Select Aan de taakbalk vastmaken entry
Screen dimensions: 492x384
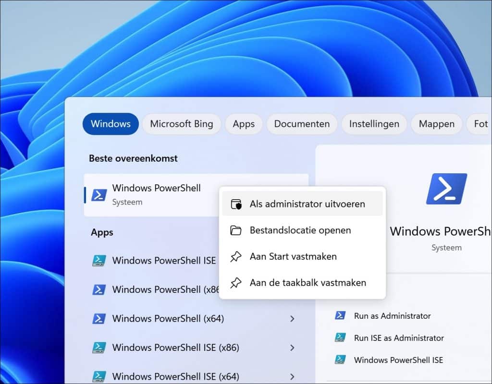(x=302, y=283)
